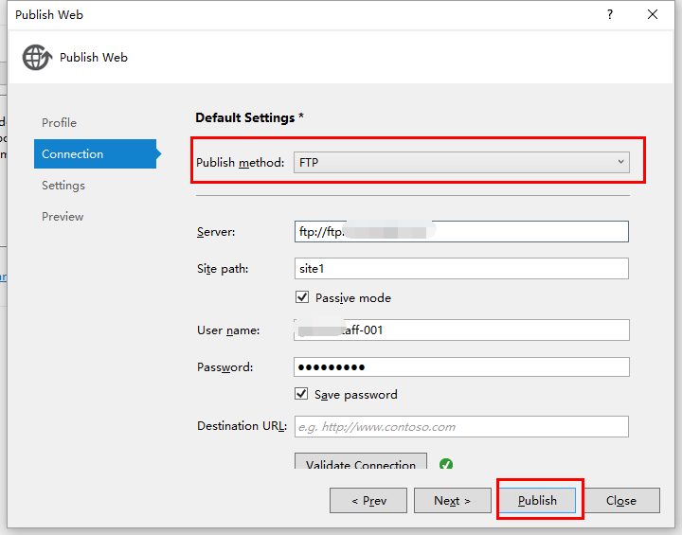This screenshot has height=535, width=682.
Task: Click the Destination URL field
Action: [461, 427]
